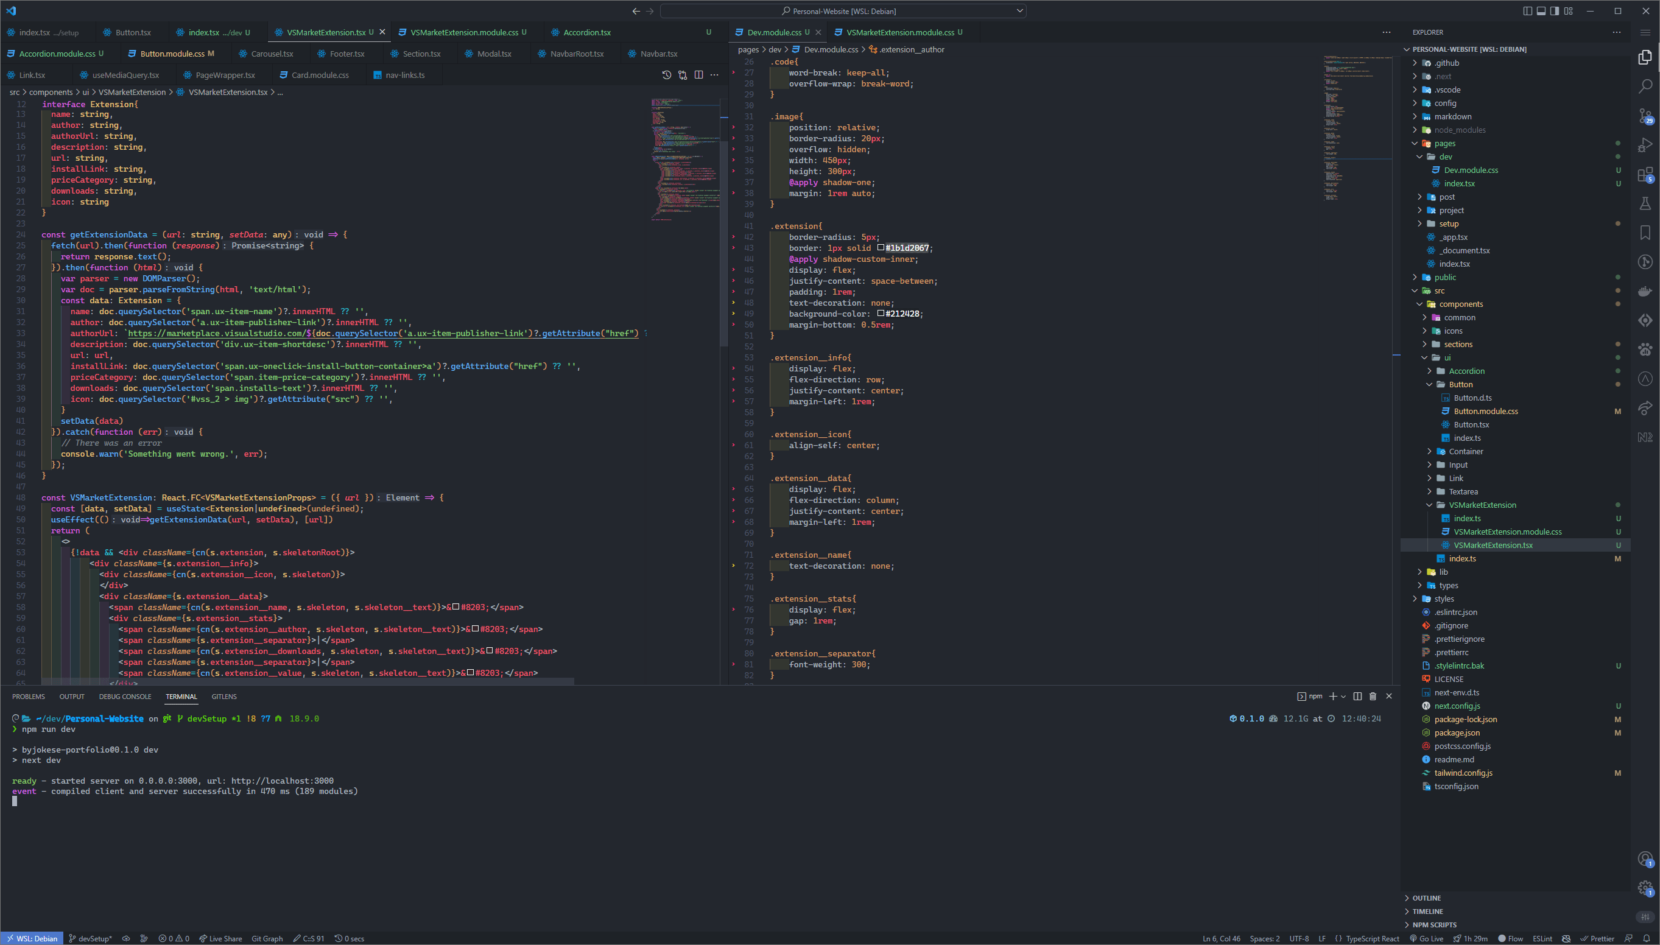Click WSL: Debian remote indicator
Image resolution: width=1660 pixels, height=945 pixels.
(x=32, y=938)
